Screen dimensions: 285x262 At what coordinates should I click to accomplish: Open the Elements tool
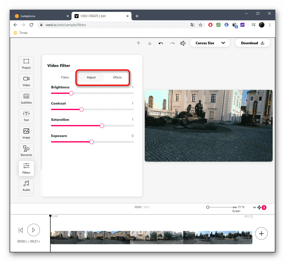tap(26, 151)
